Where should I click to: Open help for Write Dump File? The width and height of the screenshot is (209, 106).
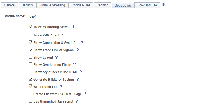click(x=61, y=87)
